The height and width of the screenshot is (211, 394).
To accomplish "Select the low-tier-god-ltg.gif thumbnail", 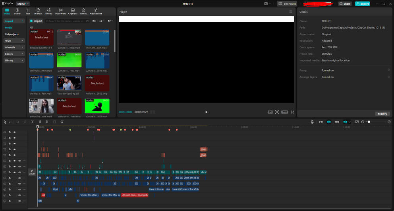I will (69, 83).
